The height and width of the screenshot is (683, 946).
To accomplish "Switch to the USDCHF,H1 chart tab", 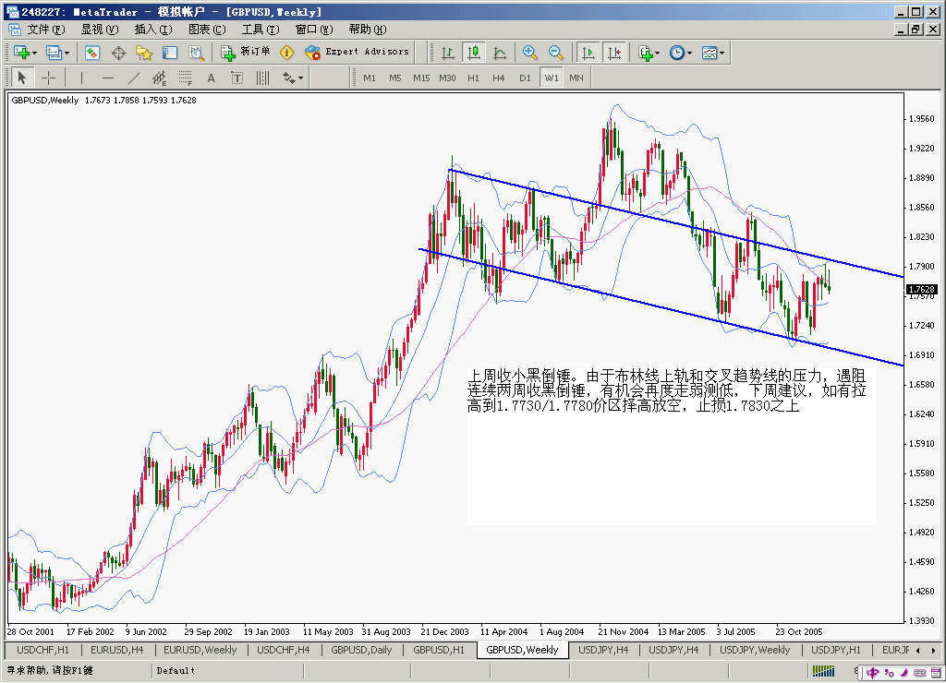I will [42, 650].
